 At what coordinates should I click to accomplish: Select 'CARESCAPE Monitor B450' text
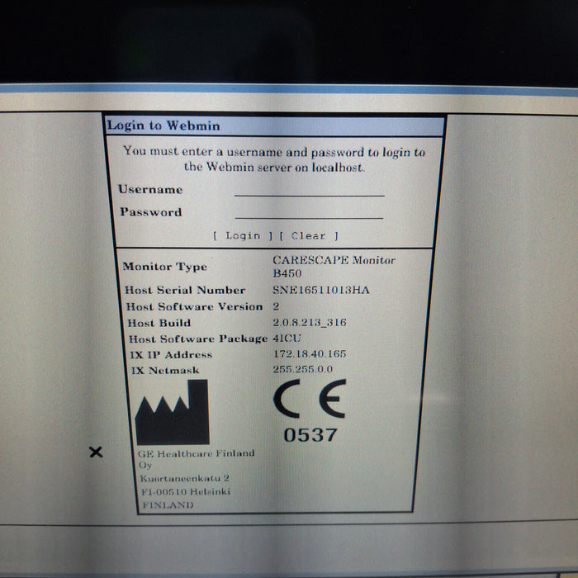click(x=334, y=267)
